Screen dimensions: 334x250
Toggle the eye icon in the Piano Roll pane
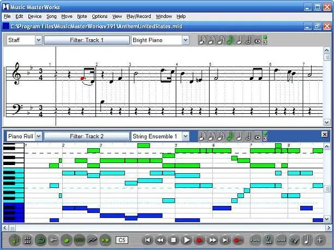point(258,137)
